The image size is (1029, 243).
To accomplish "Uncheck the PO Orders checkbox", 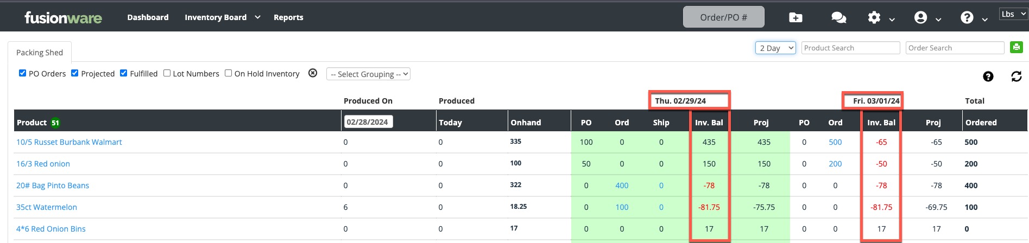I will tap(22, 73).
